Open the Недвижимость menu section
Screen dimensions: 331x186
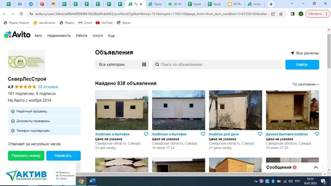[59, 36]
